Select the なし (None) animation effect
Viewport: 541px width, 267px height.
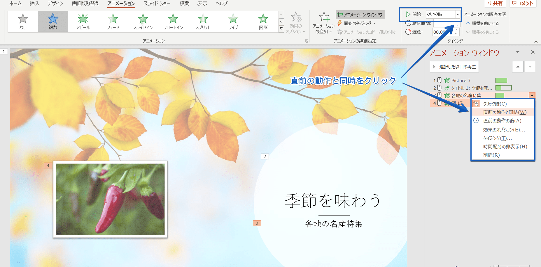23,22
